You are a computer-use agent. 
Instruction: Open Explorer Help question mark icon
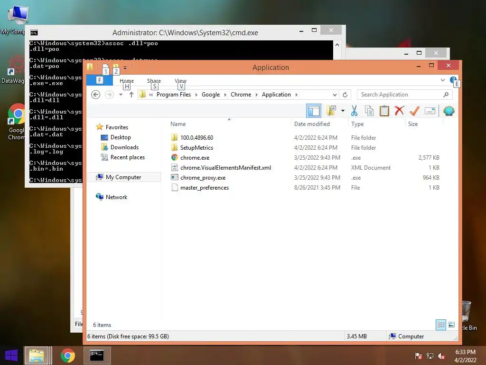pyautogui.click(x=453, y=80)
